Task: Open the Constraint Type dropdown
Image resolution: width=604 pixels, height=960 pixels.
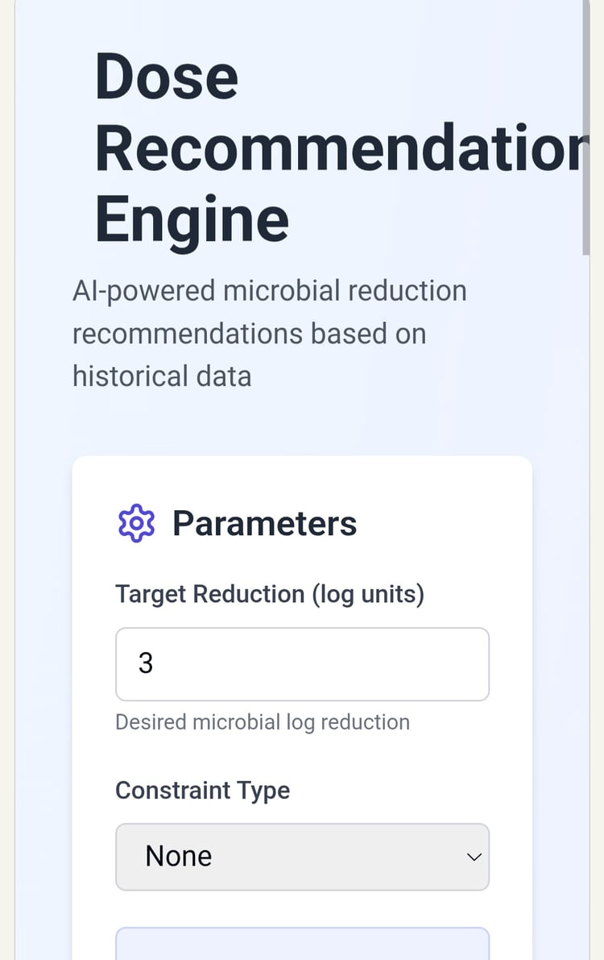Action: [x=302, y=856]
